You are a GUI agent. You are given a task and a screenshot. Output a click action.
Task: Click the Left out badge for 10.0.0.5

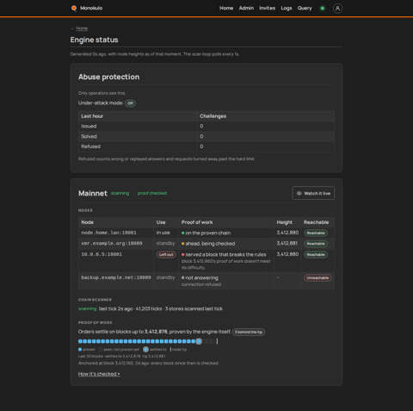coord(166,255)
